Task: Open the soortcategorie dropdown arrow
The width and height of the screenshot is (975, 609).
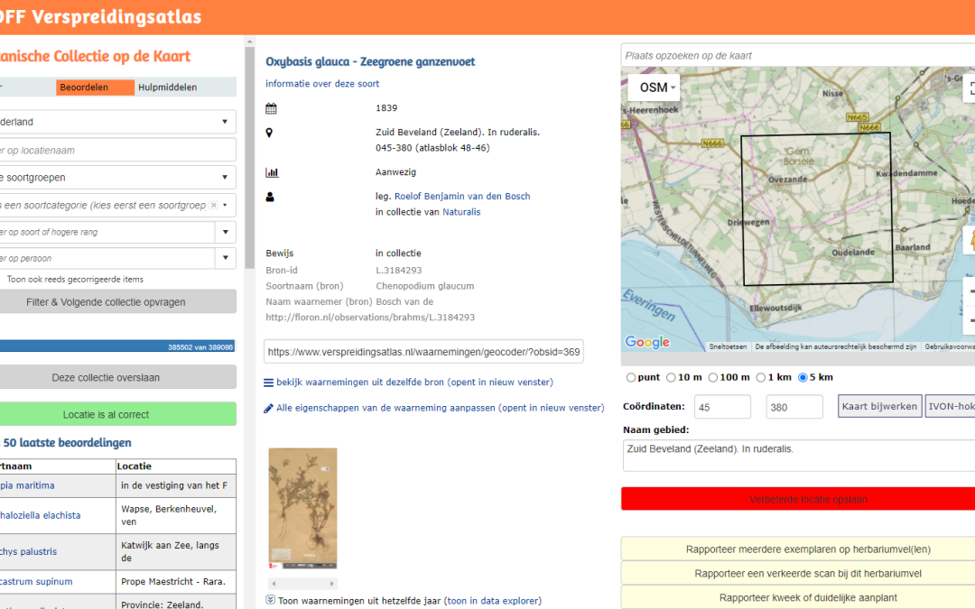Action: 225,205
